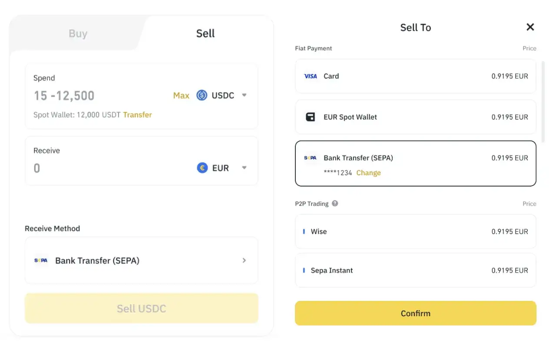Expand Receive Method chevron for Bank Transfer
556x344 pixels.
point(244,260)
